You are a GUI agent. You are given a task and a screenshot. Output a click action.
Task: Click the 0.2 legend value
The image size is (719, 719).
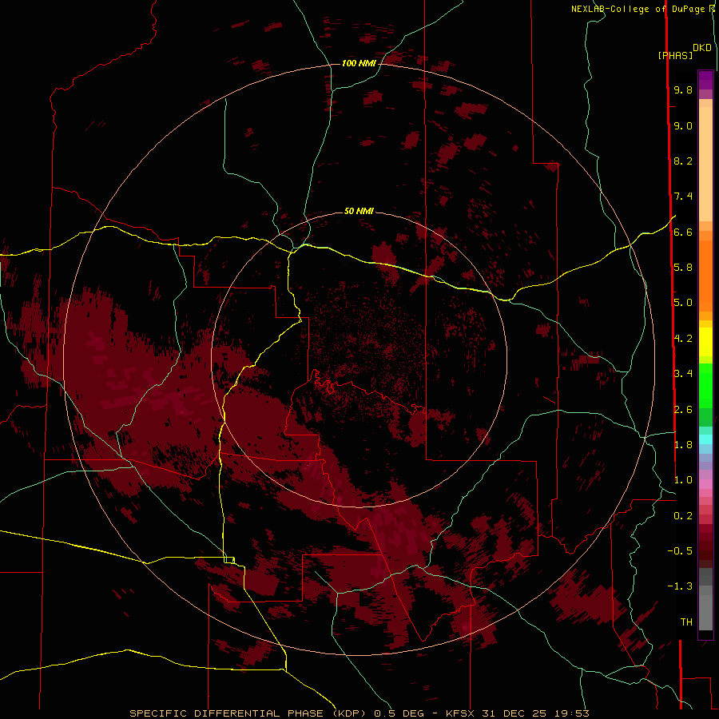click(683, 515)
